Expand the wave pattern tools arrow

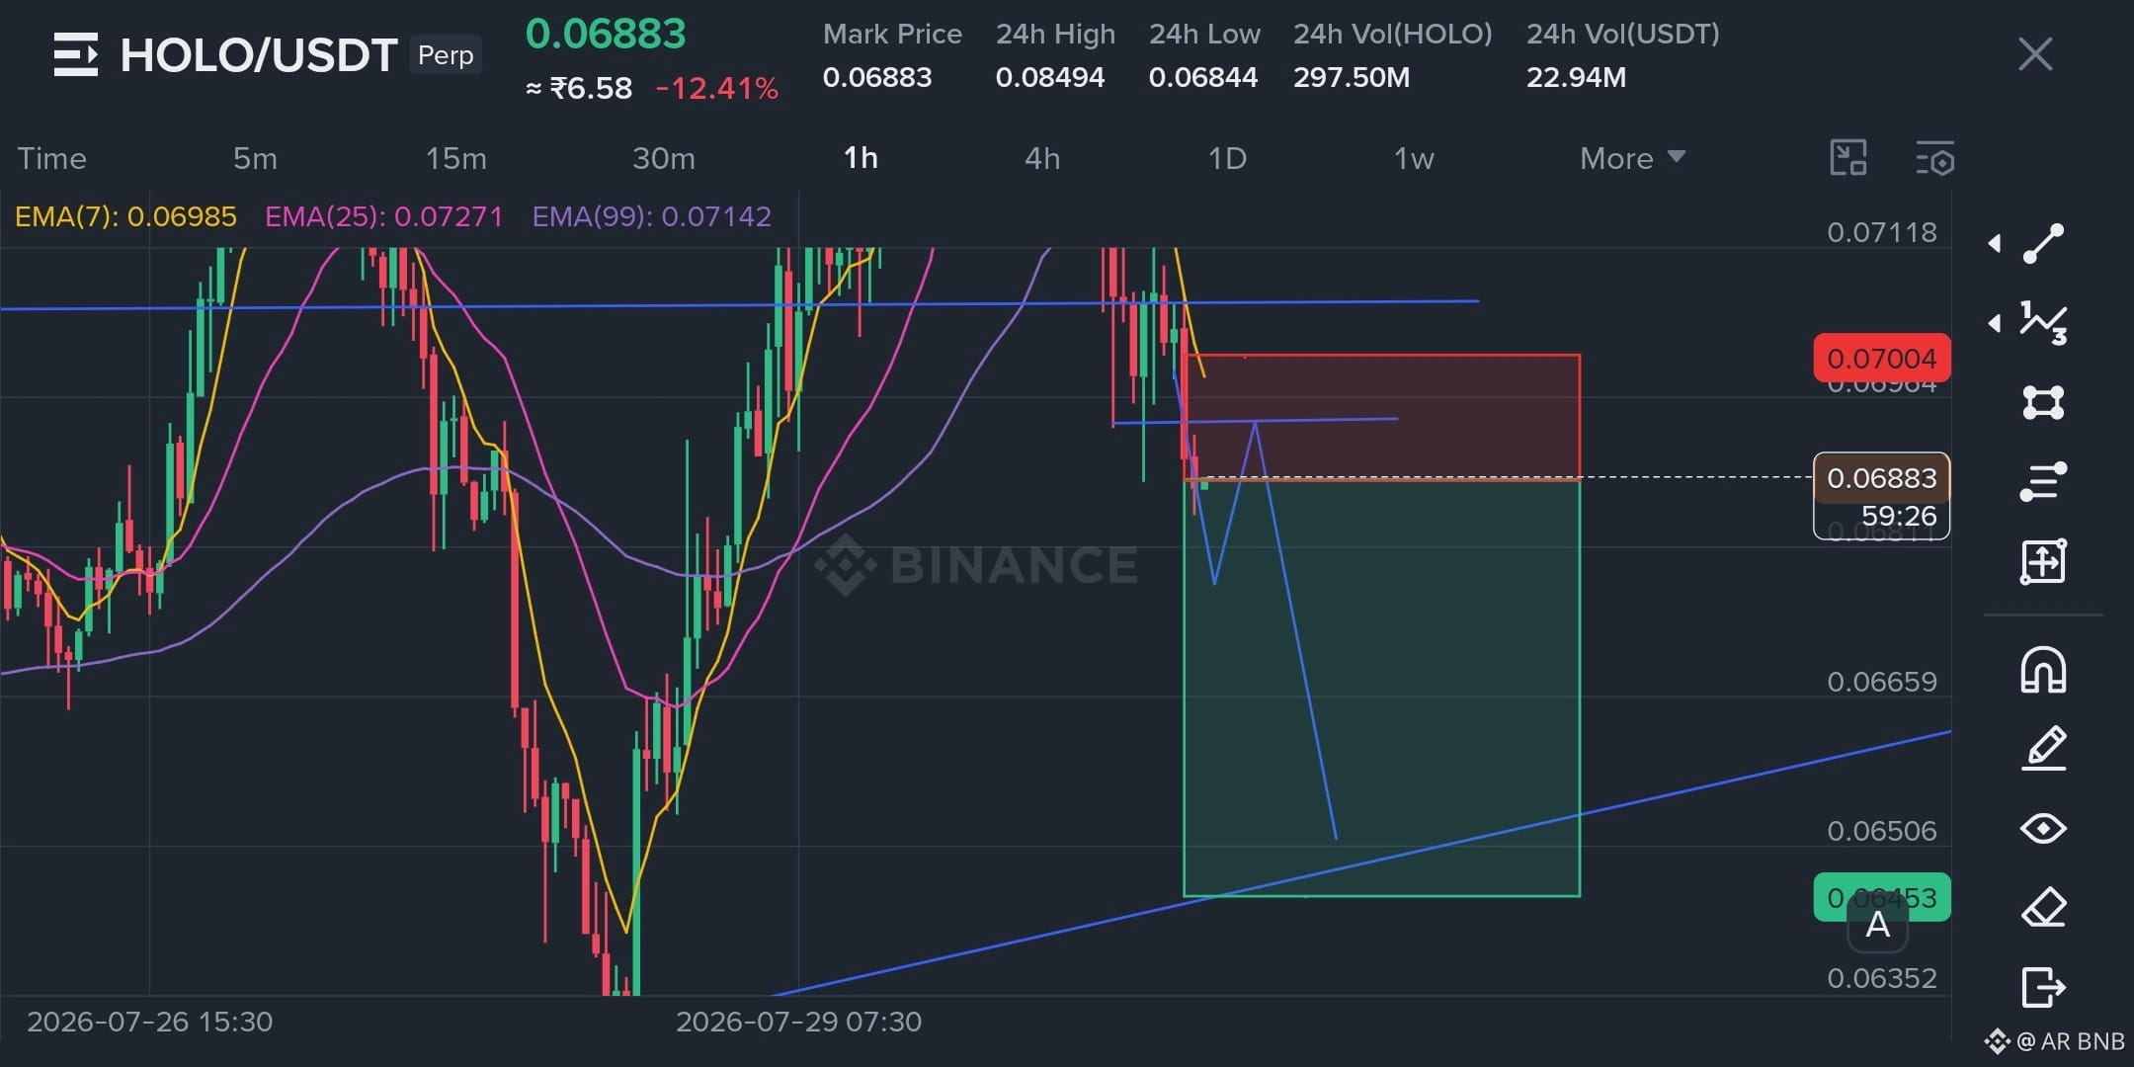[x=1995, y=323]
